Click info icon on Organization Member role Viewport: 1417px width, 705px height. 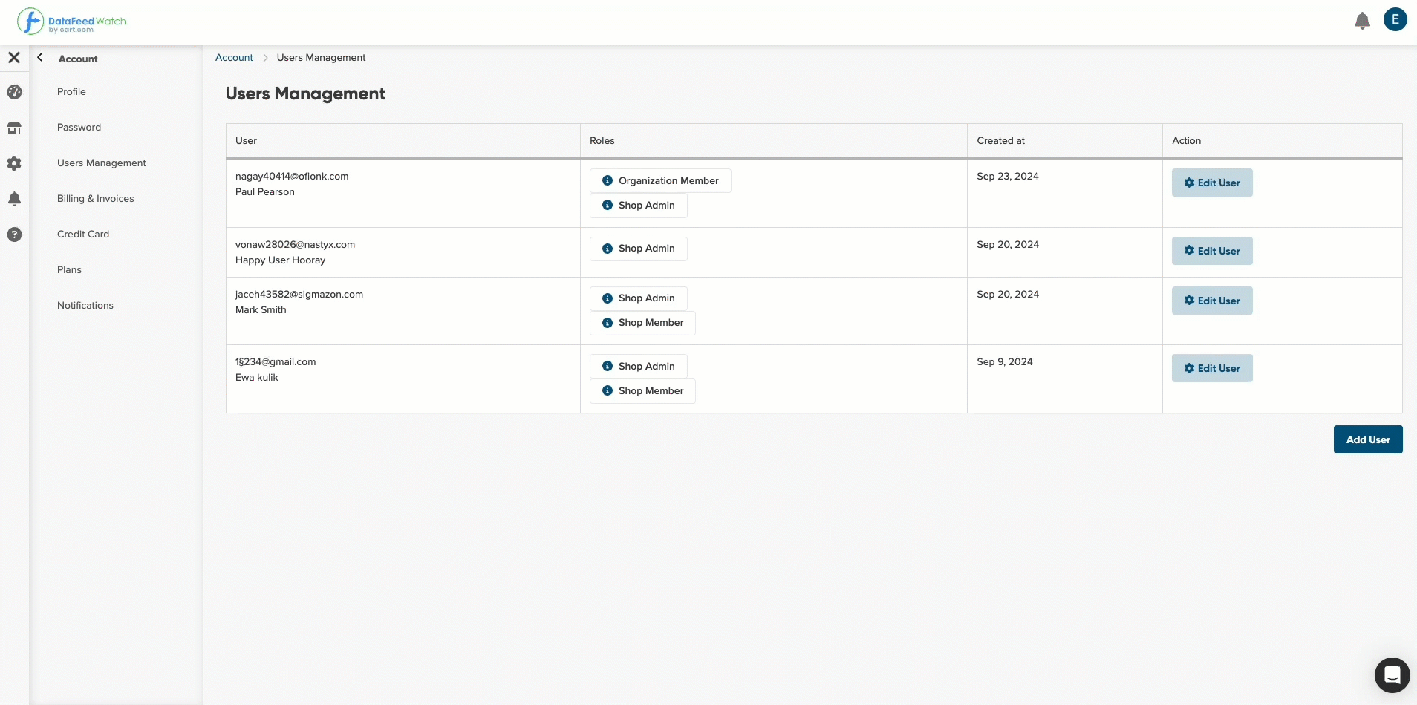(607, 180)
